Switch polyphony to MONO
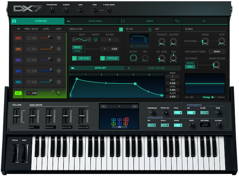The width and height of the screenshot is (239, 176). click(x=190, y=63)
